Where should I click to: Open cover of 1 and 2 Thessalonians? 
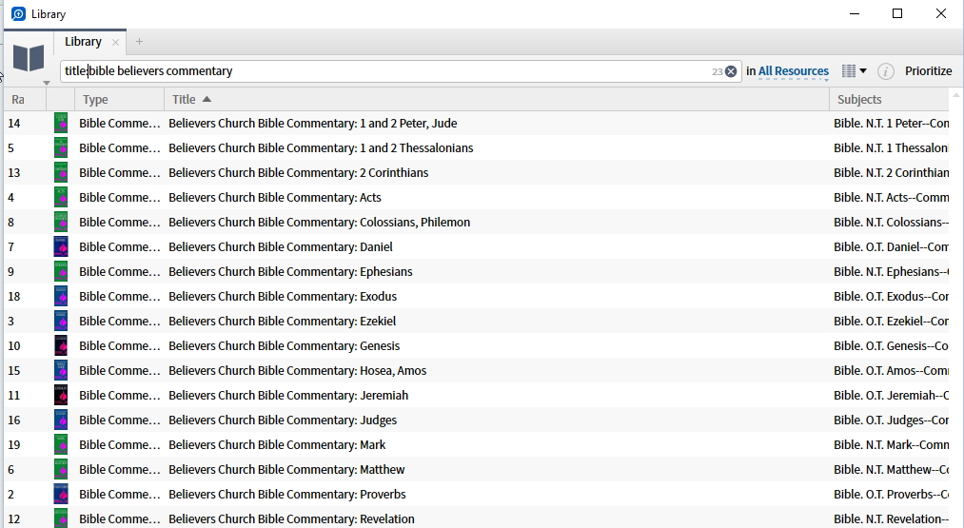(61, 147)
